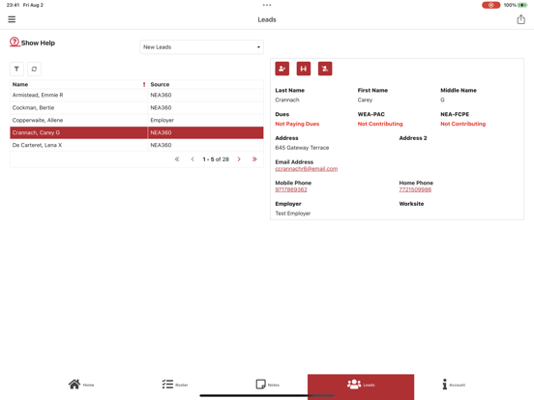Screen dimensions: 534x400
Task: Switch to the Notes tab
Action: click(267, 385)
